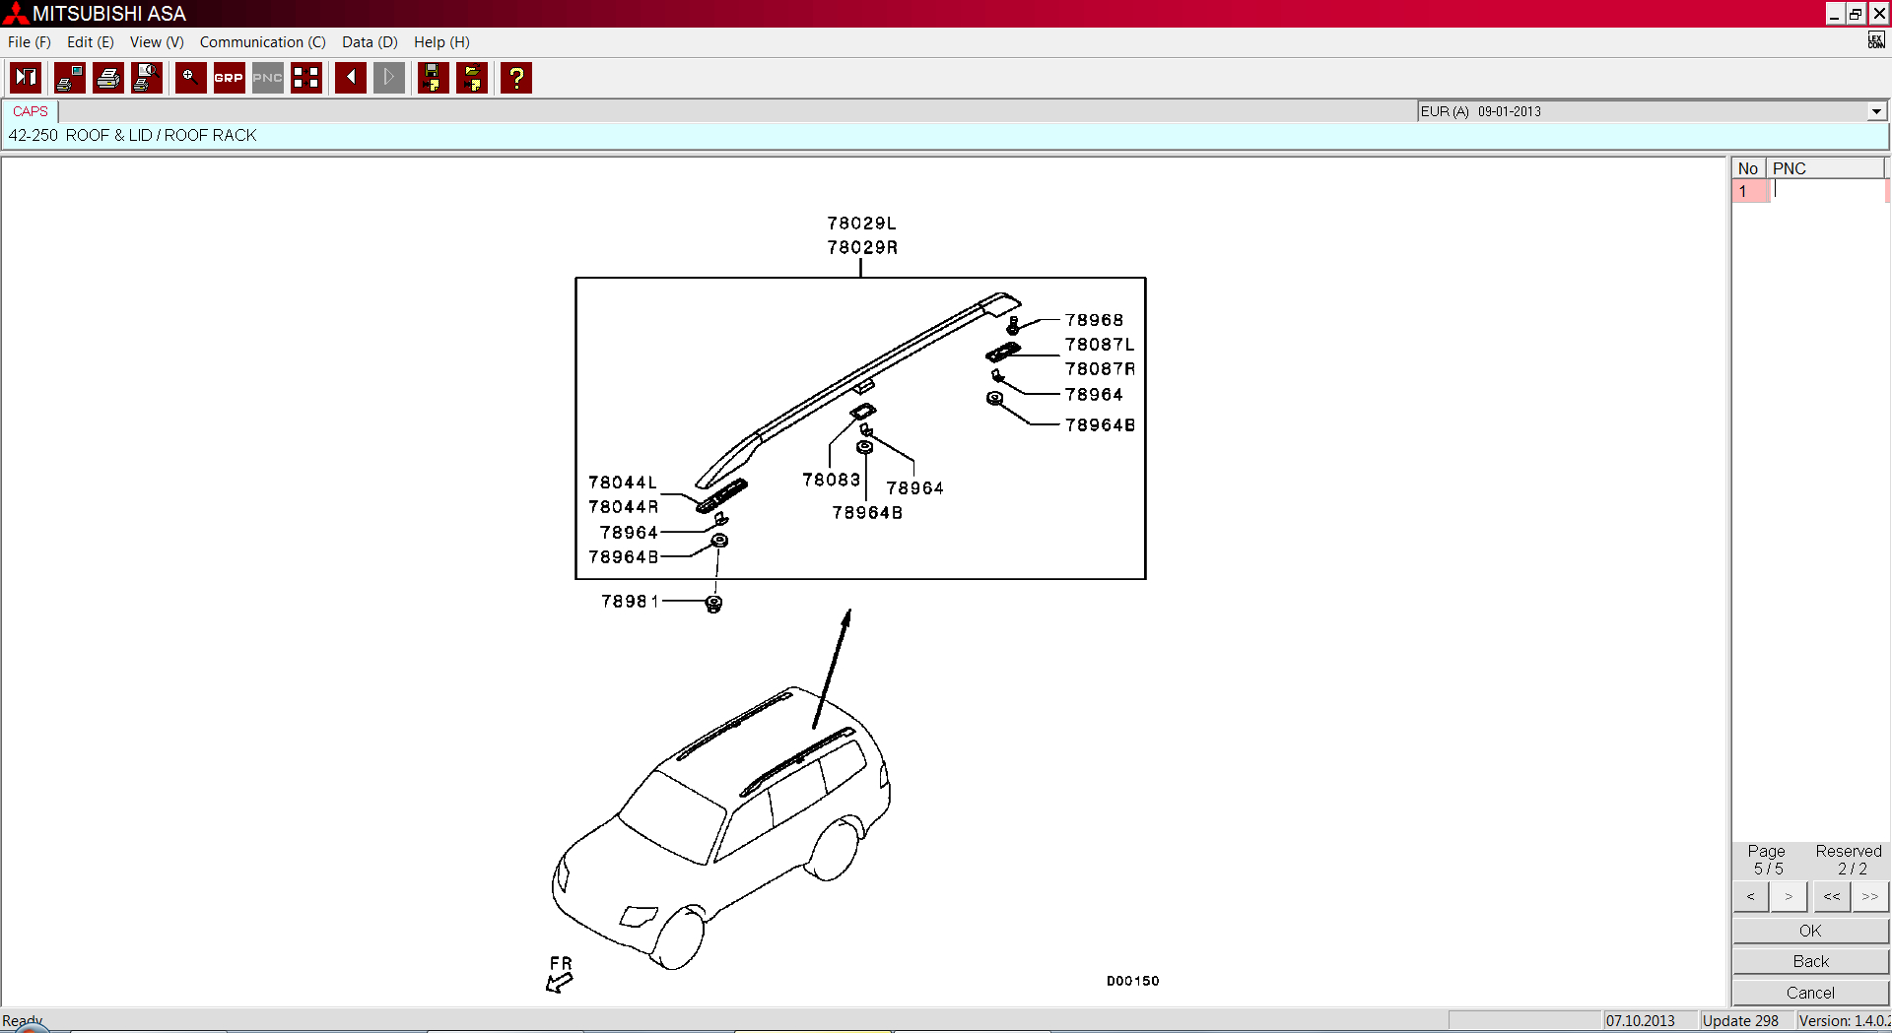Screen dimensions: 1892x1033
Task: Open the File (F) menu
Action: [x=29, y=42]
